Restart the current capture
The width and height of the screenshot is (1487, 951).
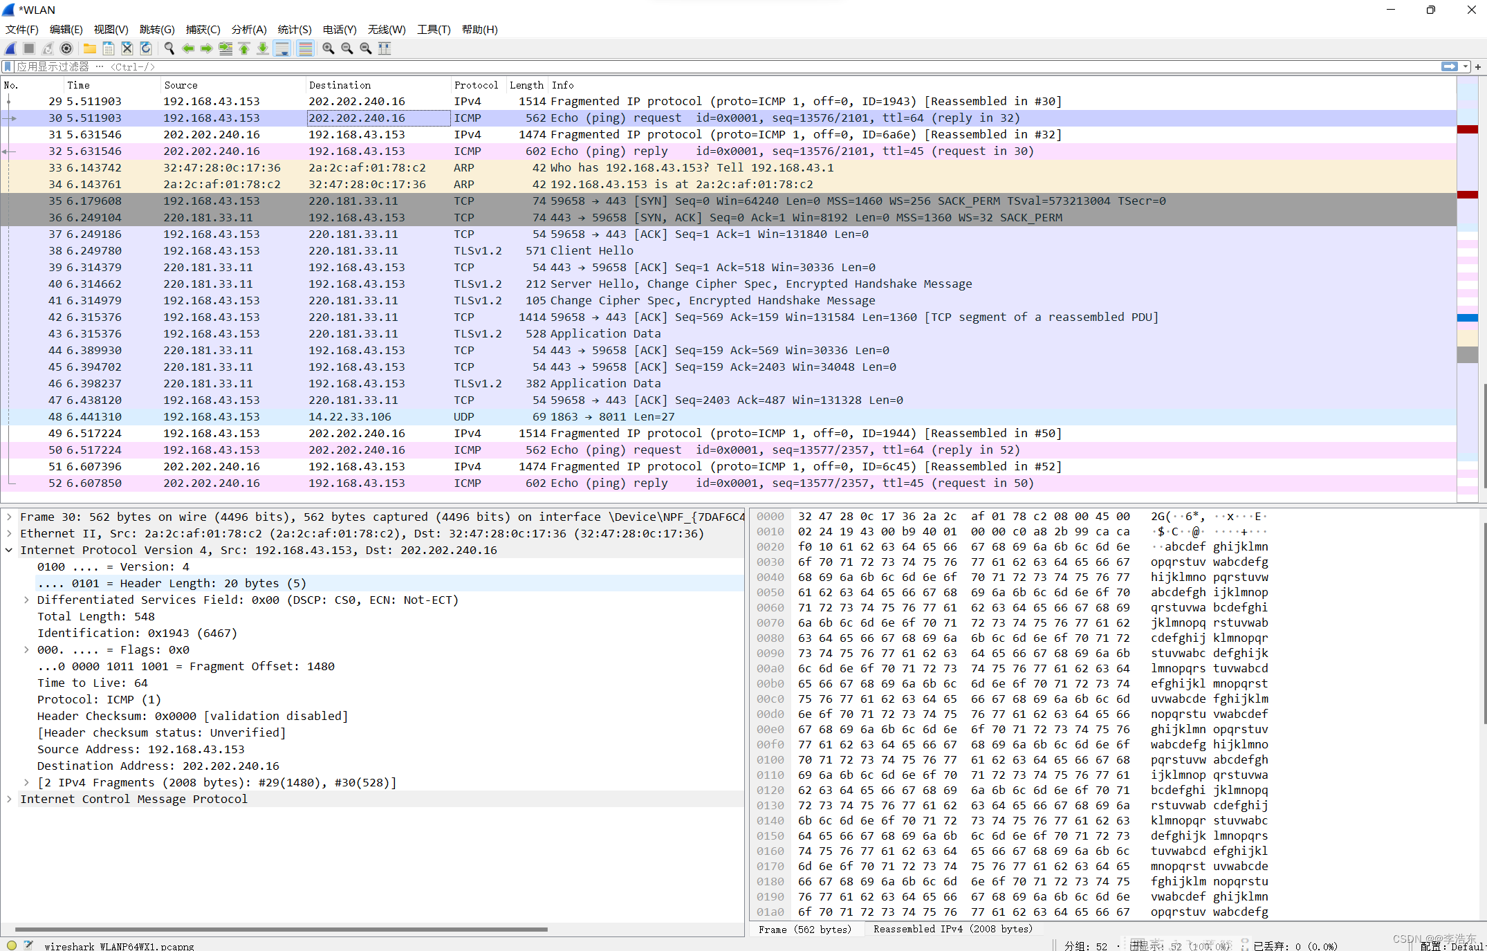click(48, 48)
